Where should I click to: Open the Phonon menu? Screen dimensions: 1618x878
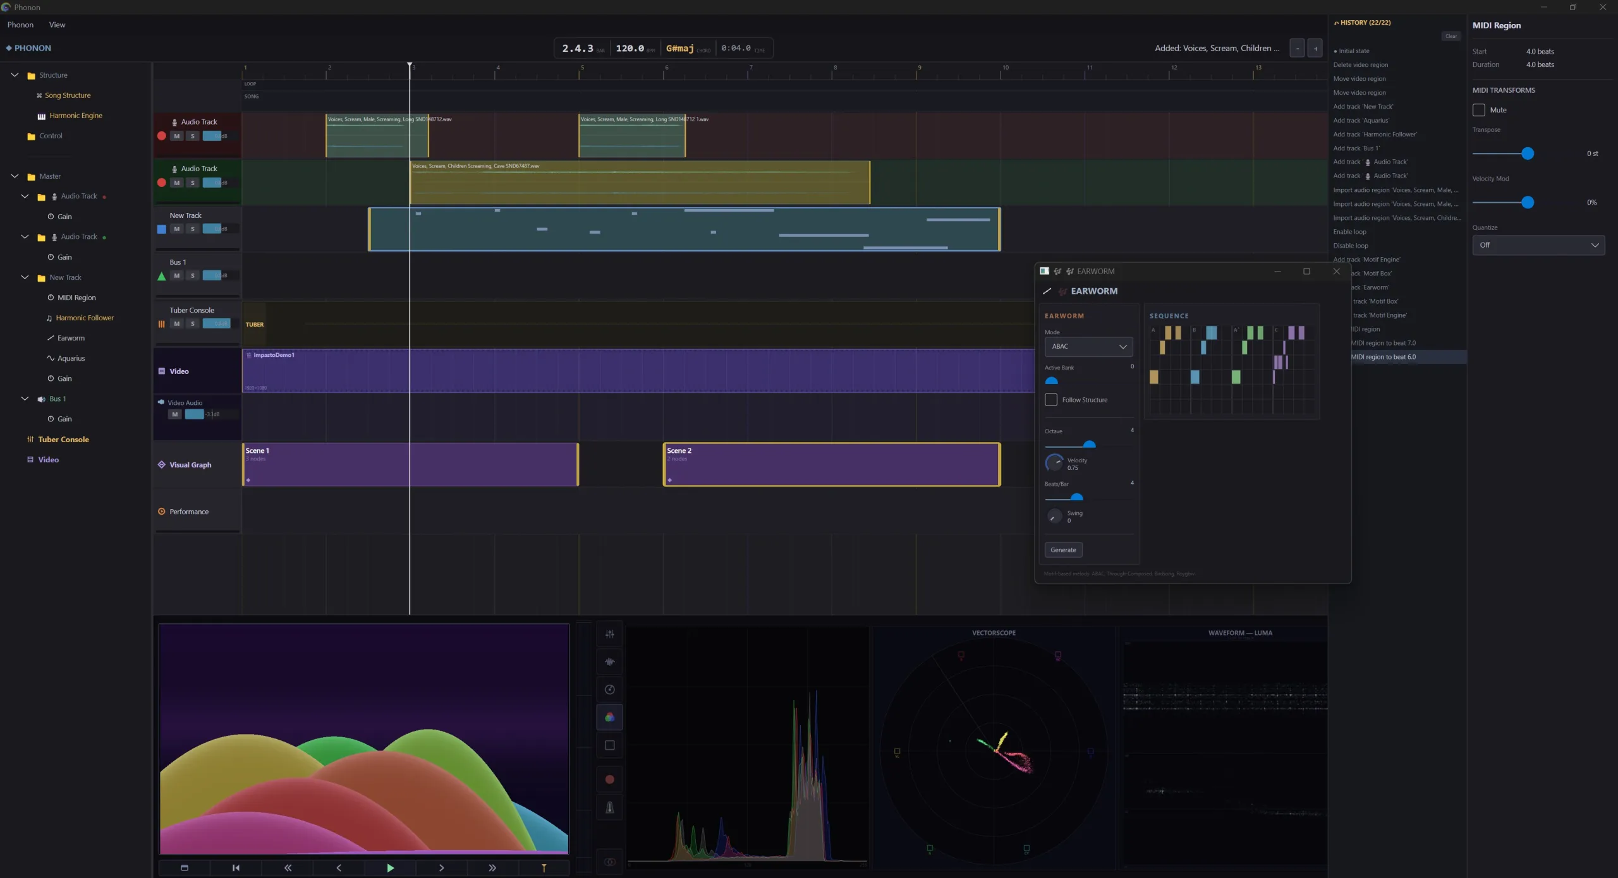pyautogui.click(x=20, y=25)
